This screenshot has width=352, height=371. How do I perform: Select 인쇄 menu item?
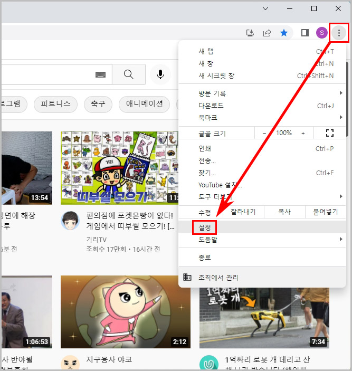pyautogui.click(x=262, y=149)
